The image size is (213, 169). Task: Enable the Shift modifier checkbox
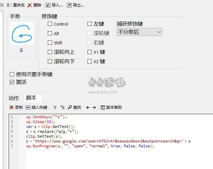pos(50,43)
